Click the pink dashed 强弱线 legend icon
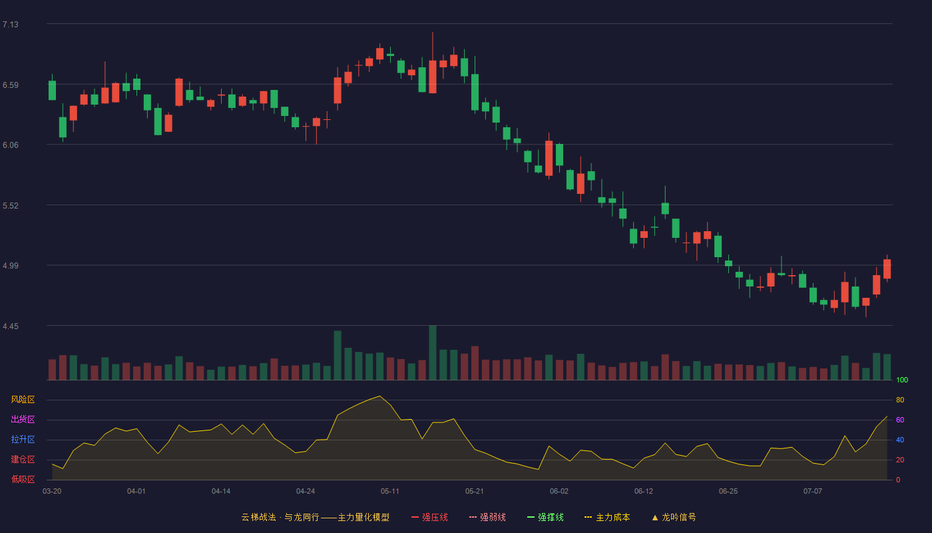Image resolution: width=932 pixels, height=533 pixels. pos(473,517)
